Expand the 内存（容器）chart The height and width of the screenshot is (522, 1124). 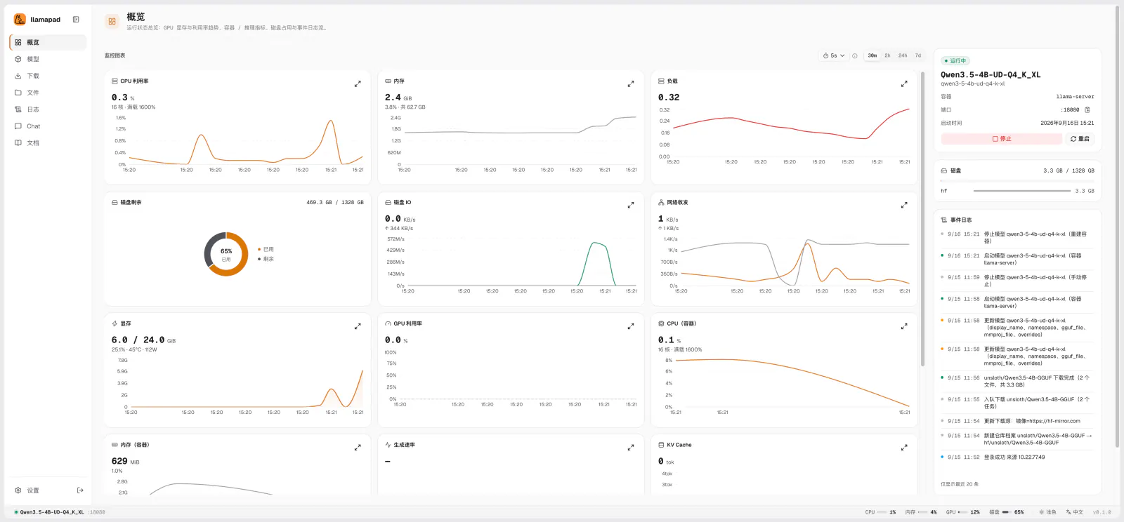(x=358, y=448)
